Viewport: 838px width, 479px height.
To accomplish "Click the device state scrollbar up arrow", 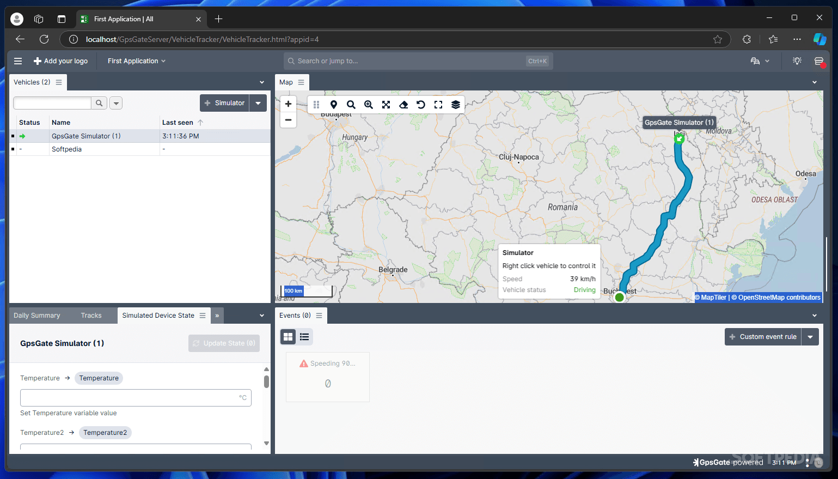I will click(x=266, y=369).
